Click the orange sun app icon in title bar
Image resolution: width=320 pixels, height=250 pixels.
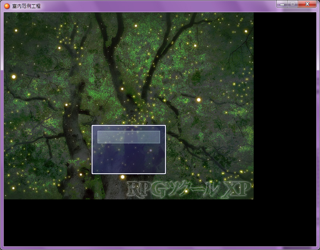pos(7,6)
